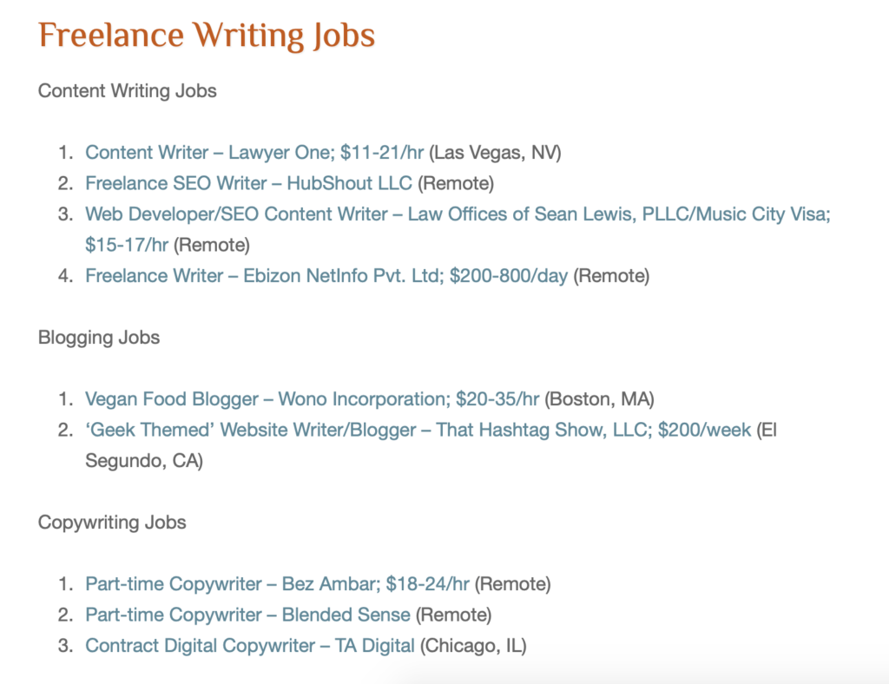
Task: Follow the Contract Digital Copywriter – TA Digital link
Action: [250, 646]
